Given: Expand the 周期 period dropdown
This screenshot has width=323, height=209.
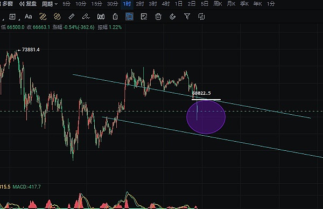Looking at the screenshot, I should coord(50,4).
